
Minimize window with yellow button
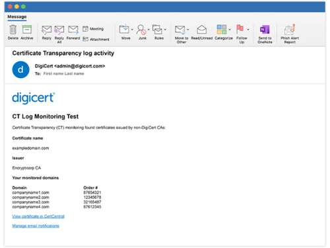(16, 7)
